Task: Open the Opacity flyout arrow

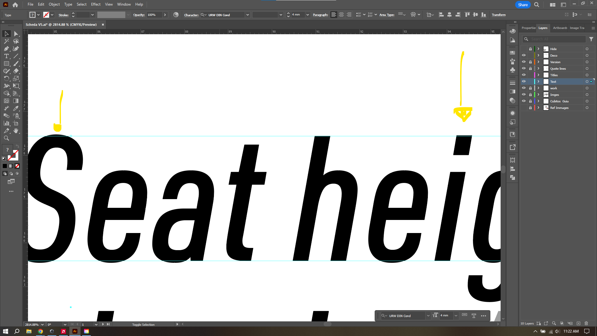Action: [x=165, y=15]
